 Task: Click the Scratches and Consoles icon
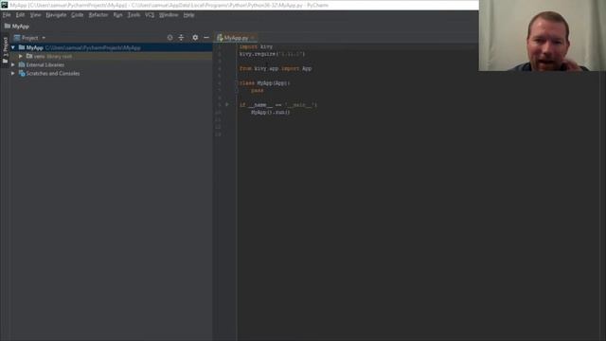(x=22, y=74)
